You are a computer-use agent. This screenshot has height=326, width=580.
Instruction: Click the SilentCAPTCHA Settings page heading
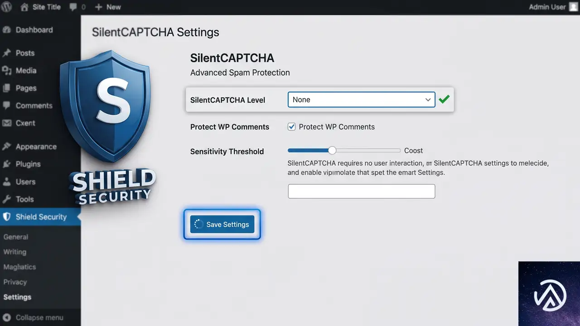click(x=155, y=32)
